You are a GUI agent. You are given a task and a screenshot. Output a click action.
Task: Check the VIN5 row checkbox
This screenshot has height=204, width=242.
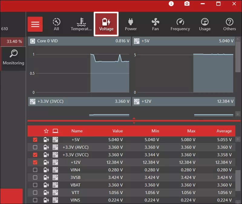35,200
